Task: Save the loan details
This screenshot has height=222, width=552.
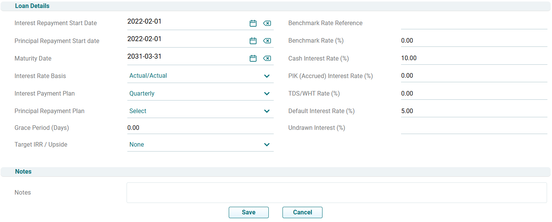Action: (x=249, y=212)
